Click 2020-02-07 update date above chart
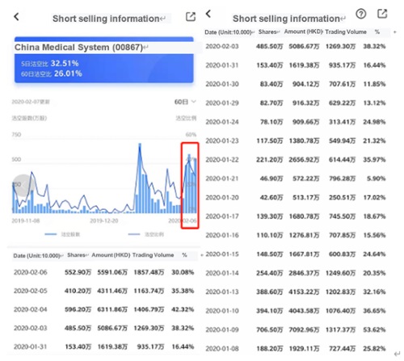The image size is (404, 361). (31, 102)
